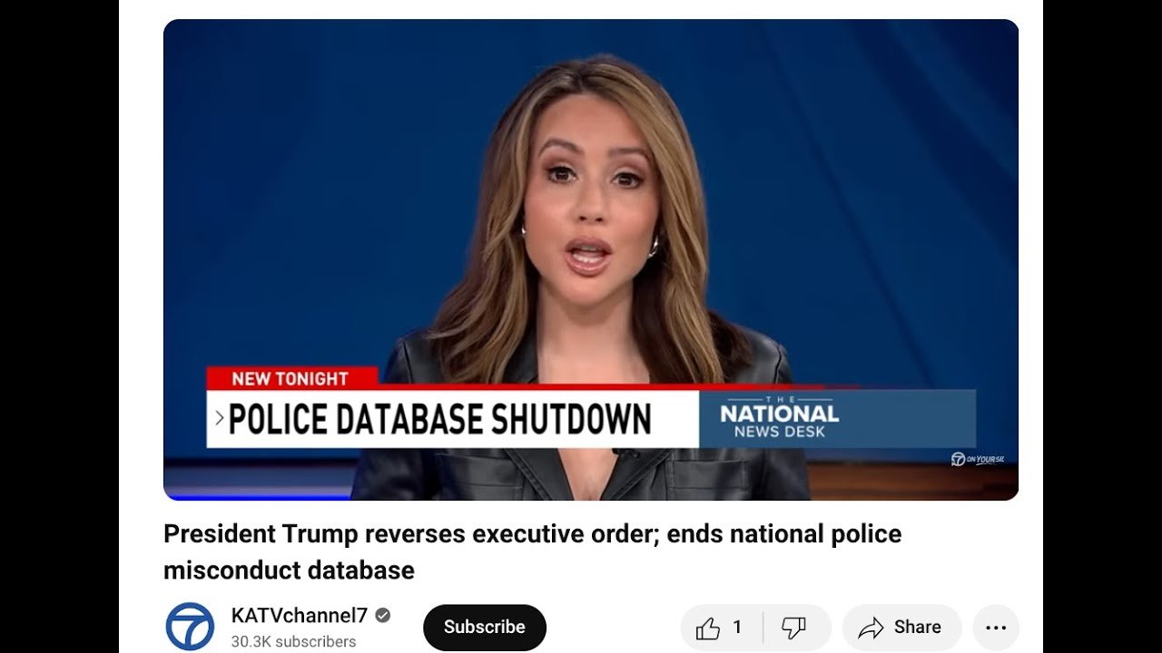The image size is (1162, 653).
Task: Like the video with the thumbs-up icon
Action: tap(709, 628)
